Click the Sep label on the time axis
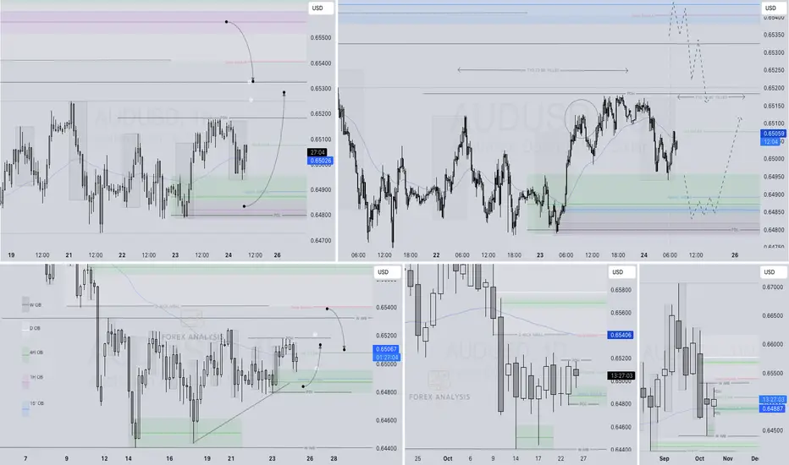Image resolution: width=789 pixels, height=465 pixels. [x=665, y=458]
